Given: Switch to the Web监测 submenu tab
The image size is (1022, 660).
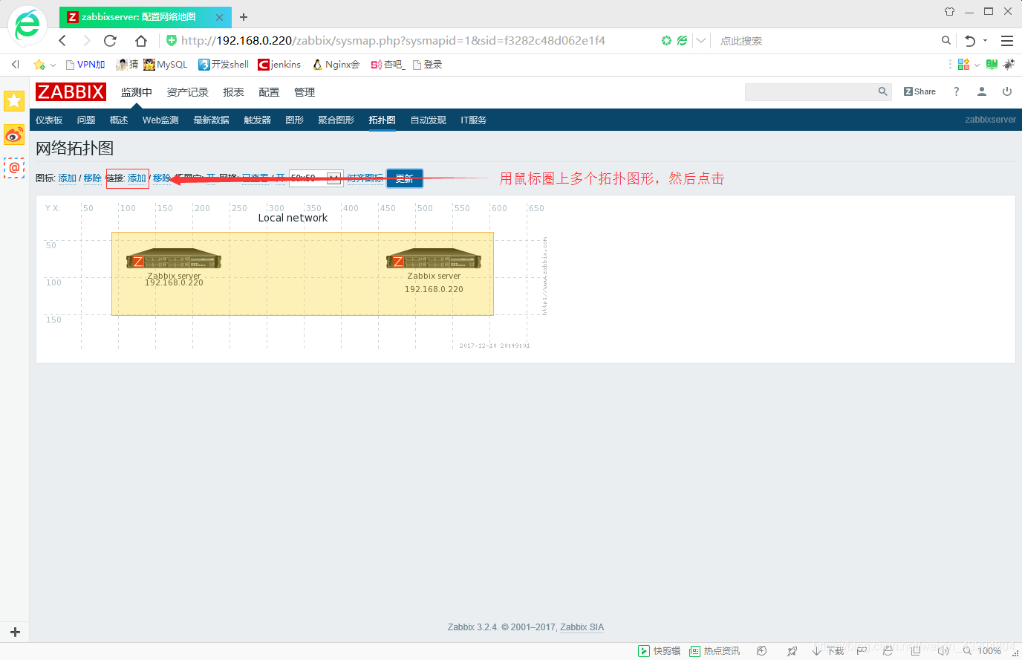Looking at the screenshot, I should (x=160, y=120).
